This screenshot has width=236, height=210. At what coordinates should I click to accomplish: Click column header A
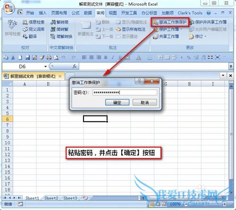click(25, 84)
